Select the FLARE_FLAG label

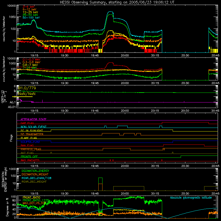(29, 138)
